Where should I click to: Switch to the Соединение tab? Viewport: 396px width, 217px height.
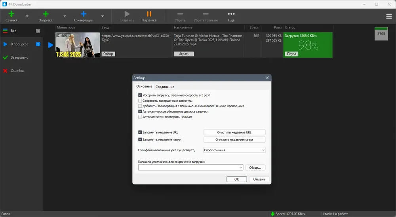pyautogui.click(x=165, y=87)
